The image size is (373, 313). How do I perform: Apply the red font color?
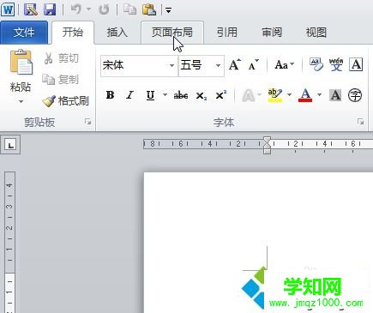coord(305,95)
